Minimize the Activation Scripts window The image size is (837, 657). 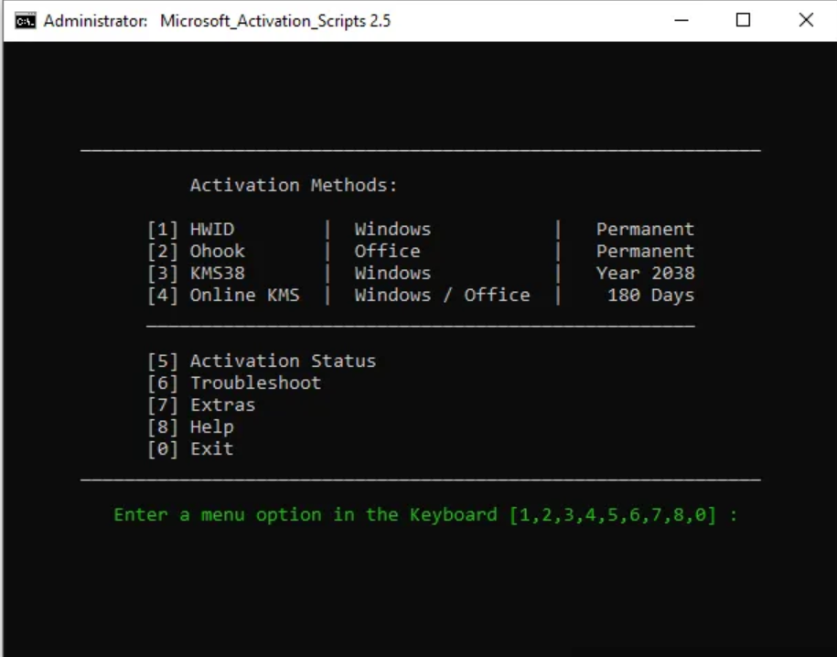coord(681,20)
